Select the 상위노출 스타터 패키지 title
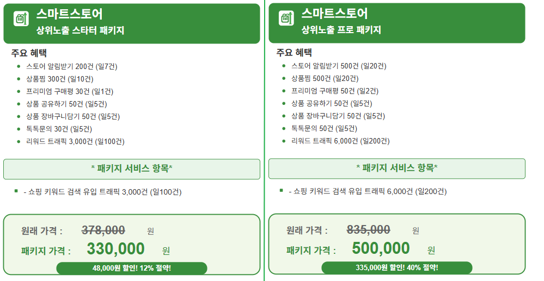 tap(80, 30)
